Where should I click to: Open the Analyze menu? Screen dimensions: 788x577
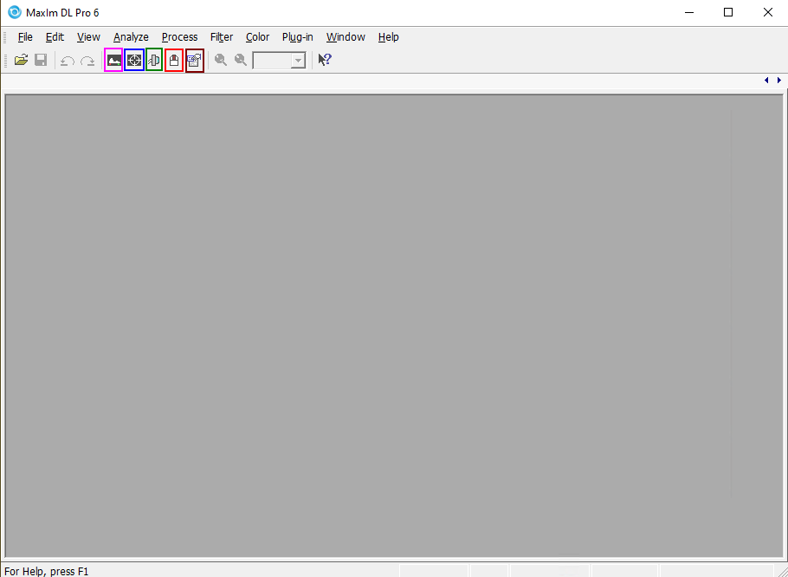(x=131, y=37)
